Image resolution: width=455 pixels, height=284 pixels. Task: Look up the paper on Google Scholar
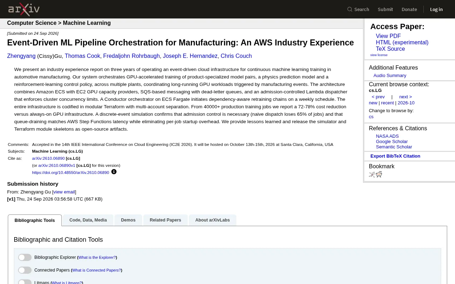pyautogui.click(x=392, y=142)
